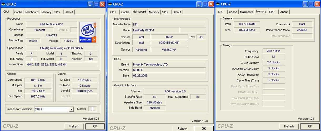Click the BIOS Brand 'Phoenix Technologies, LTD'
This screenshot has width=321, height=131.
click(169, 64)
